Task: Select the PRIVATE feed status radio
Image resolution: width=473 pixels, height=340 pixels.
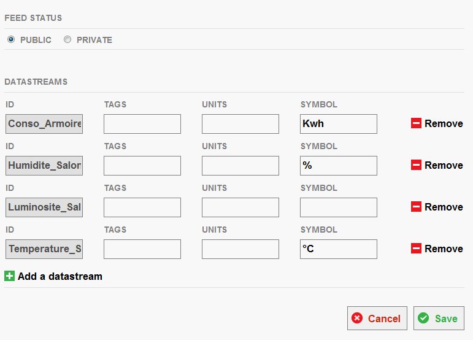Action: point(67,39)
